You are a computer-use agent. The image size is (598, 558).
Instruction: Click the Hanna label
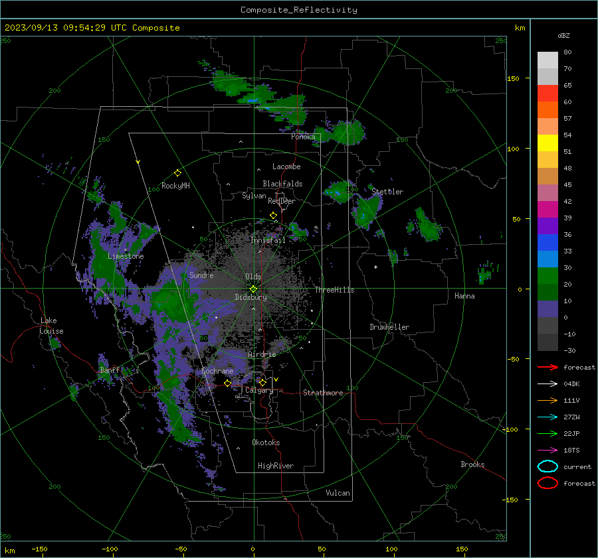pos(464,296)
